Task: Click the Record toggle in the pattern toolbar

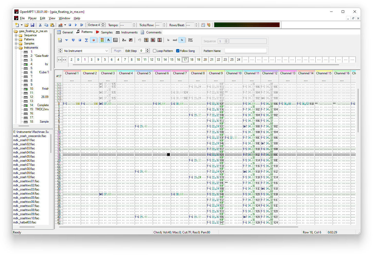Action: pos(93,40)
